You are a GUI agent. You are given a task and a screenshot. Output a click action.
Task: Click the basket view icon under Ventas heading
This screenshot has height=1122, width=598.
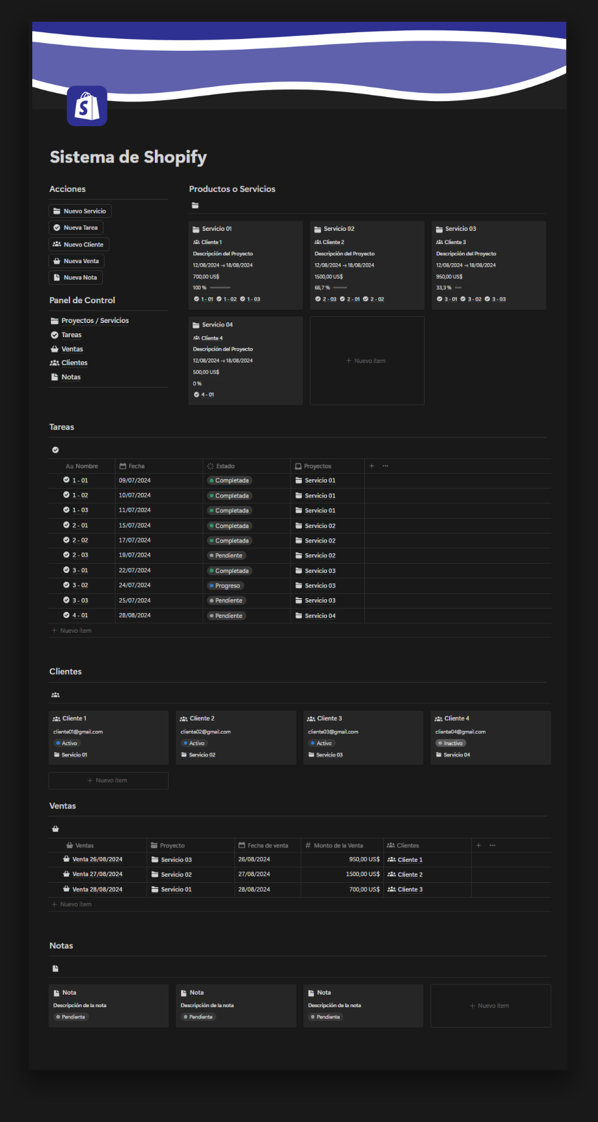56,829
